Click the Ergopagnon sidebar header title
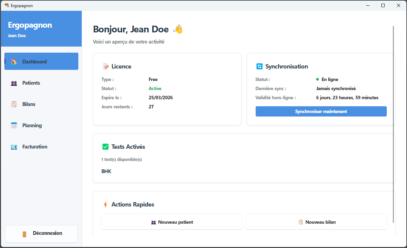Image resolution: width=407 pixels, height=248 pixels. click(30, 25)
